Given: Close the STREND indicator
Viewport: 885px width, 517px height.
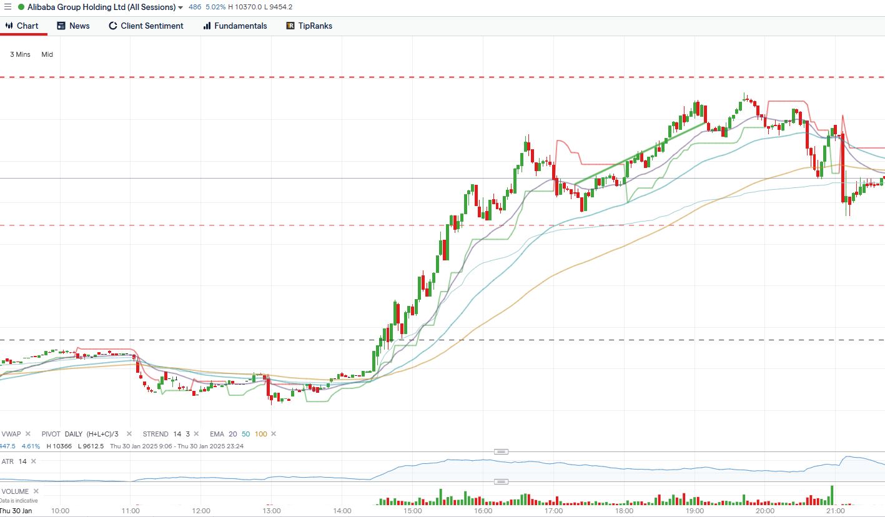Looking at the screenshot, I should coord(196,434).
